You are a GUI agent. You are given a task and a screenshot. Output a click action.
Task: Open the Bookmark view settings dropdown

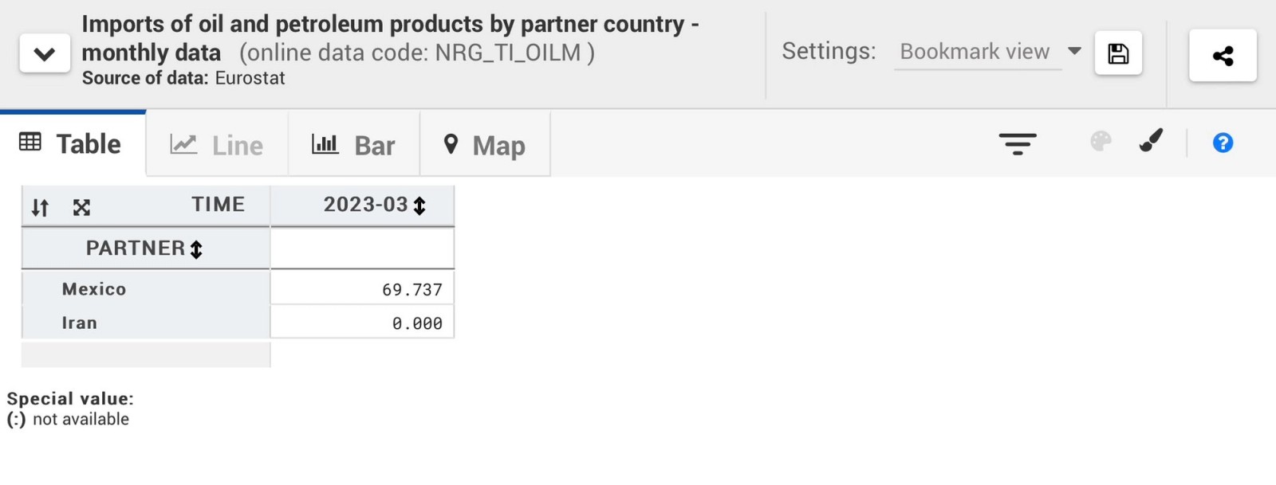(x=989, y=52)
